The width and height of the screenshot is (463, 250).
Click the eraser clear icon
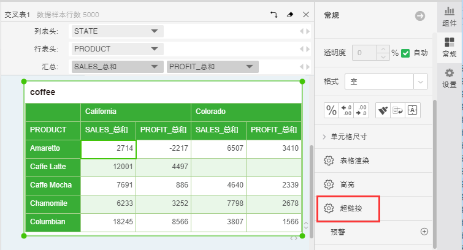coord(290,14)
